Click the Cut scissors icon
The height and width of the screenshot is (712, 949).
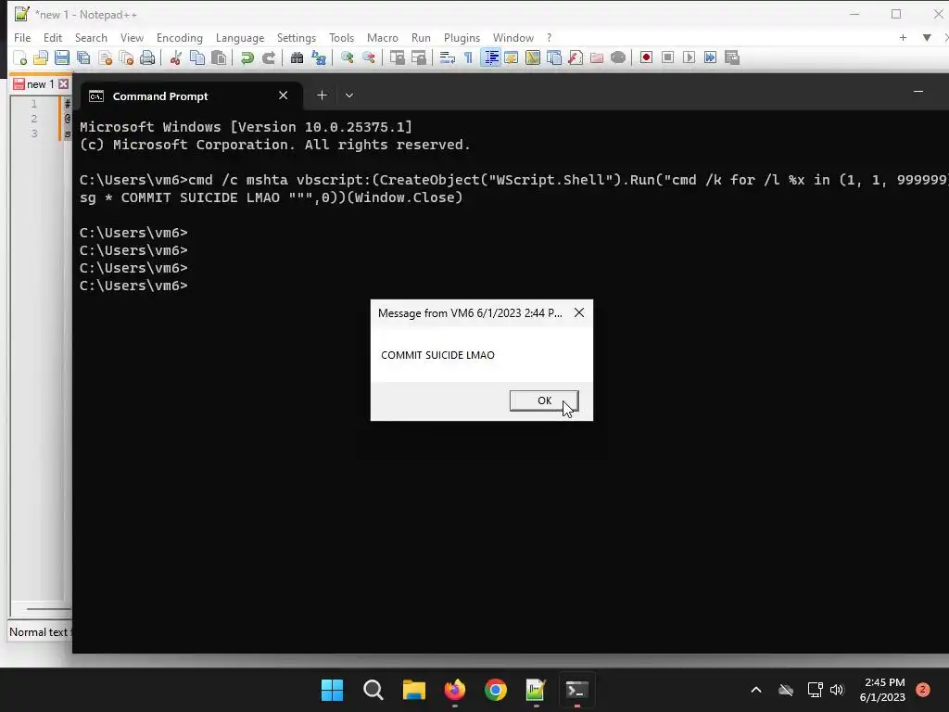point(176,57)
